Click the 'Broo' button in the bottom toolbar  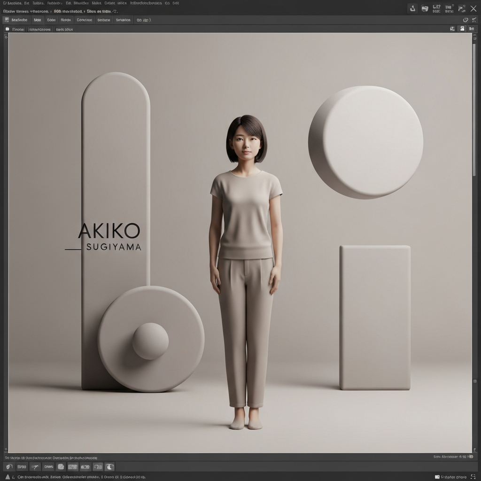22,466
